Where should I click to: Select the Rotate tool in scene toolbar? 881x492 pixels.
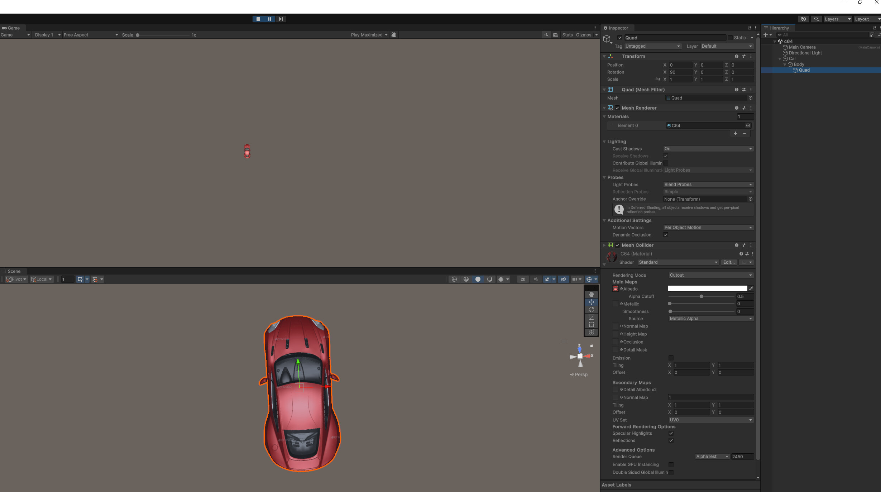click(591, 310)
